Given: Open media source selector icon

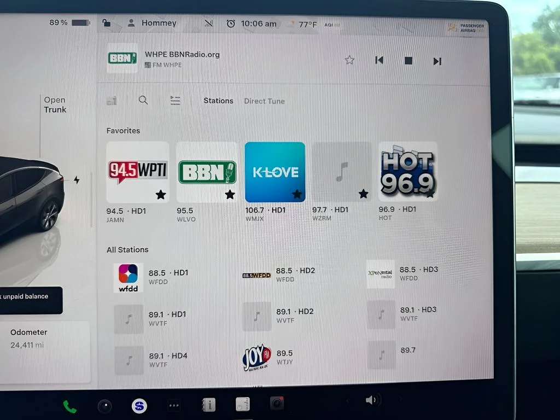Looking at the screenshot, I should click(x=112, y=101).
